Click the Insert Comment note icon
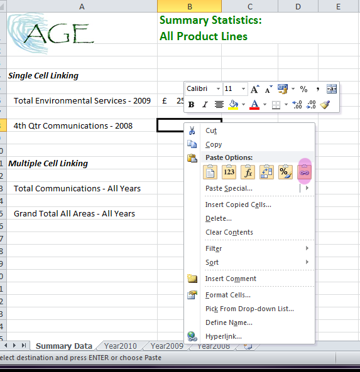 tap(192, 279)
